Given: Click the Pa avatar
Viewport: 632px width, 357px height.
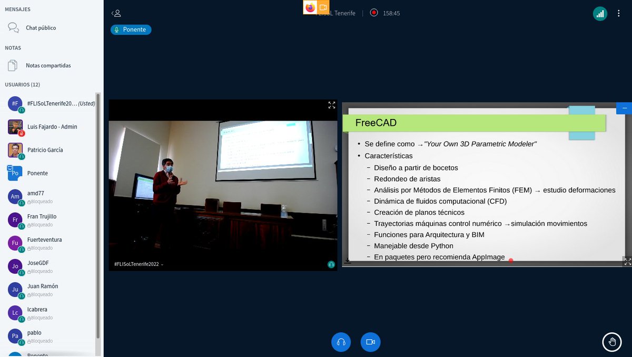Looking at the screenshot, I should 15,336.
